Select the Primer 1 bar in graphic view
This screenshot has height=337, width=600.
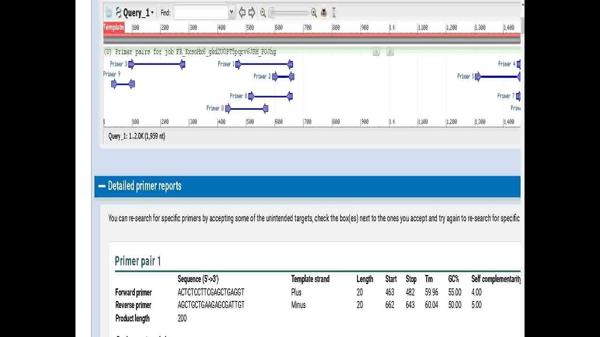(264, 64)
